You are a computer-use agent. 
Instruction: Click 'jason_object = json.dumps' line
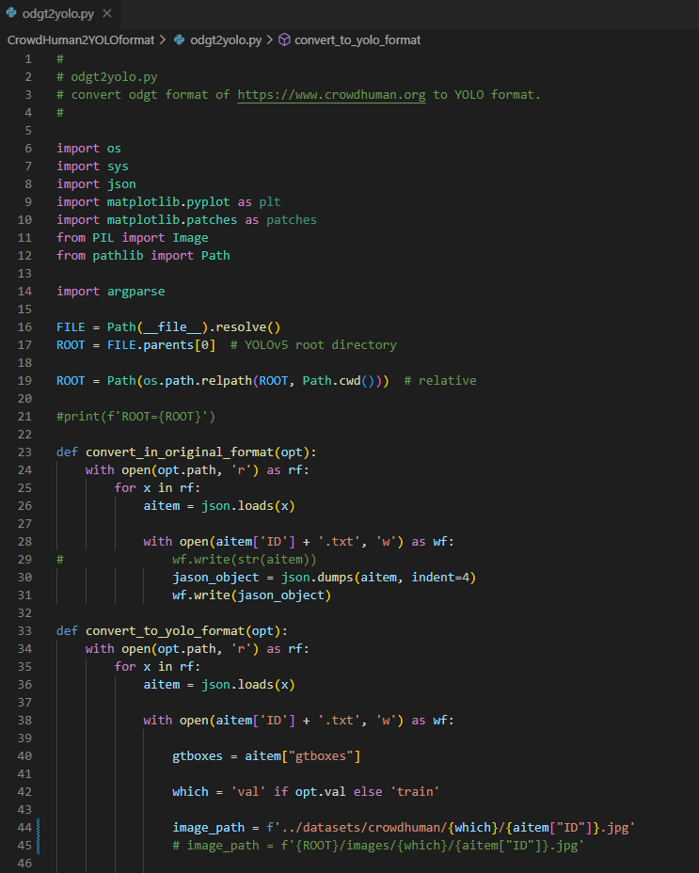(324, 578)
